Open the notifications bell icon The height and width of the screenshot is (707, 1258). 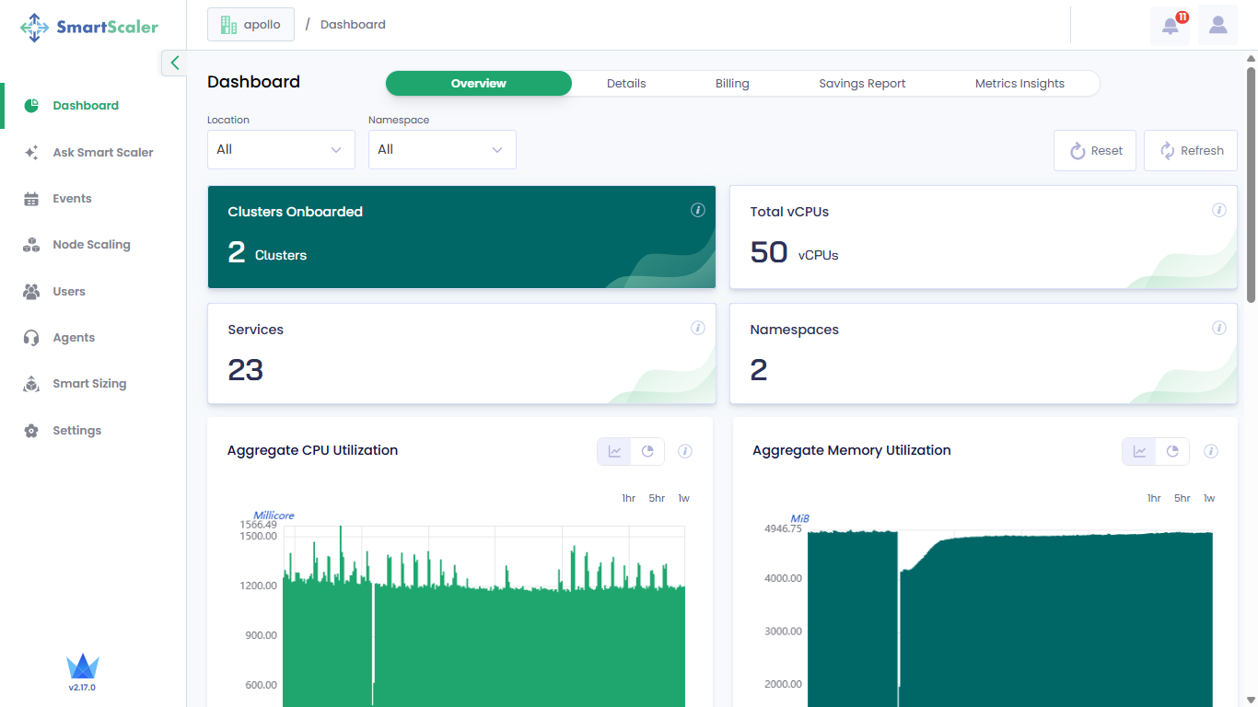pos(1170,26)
